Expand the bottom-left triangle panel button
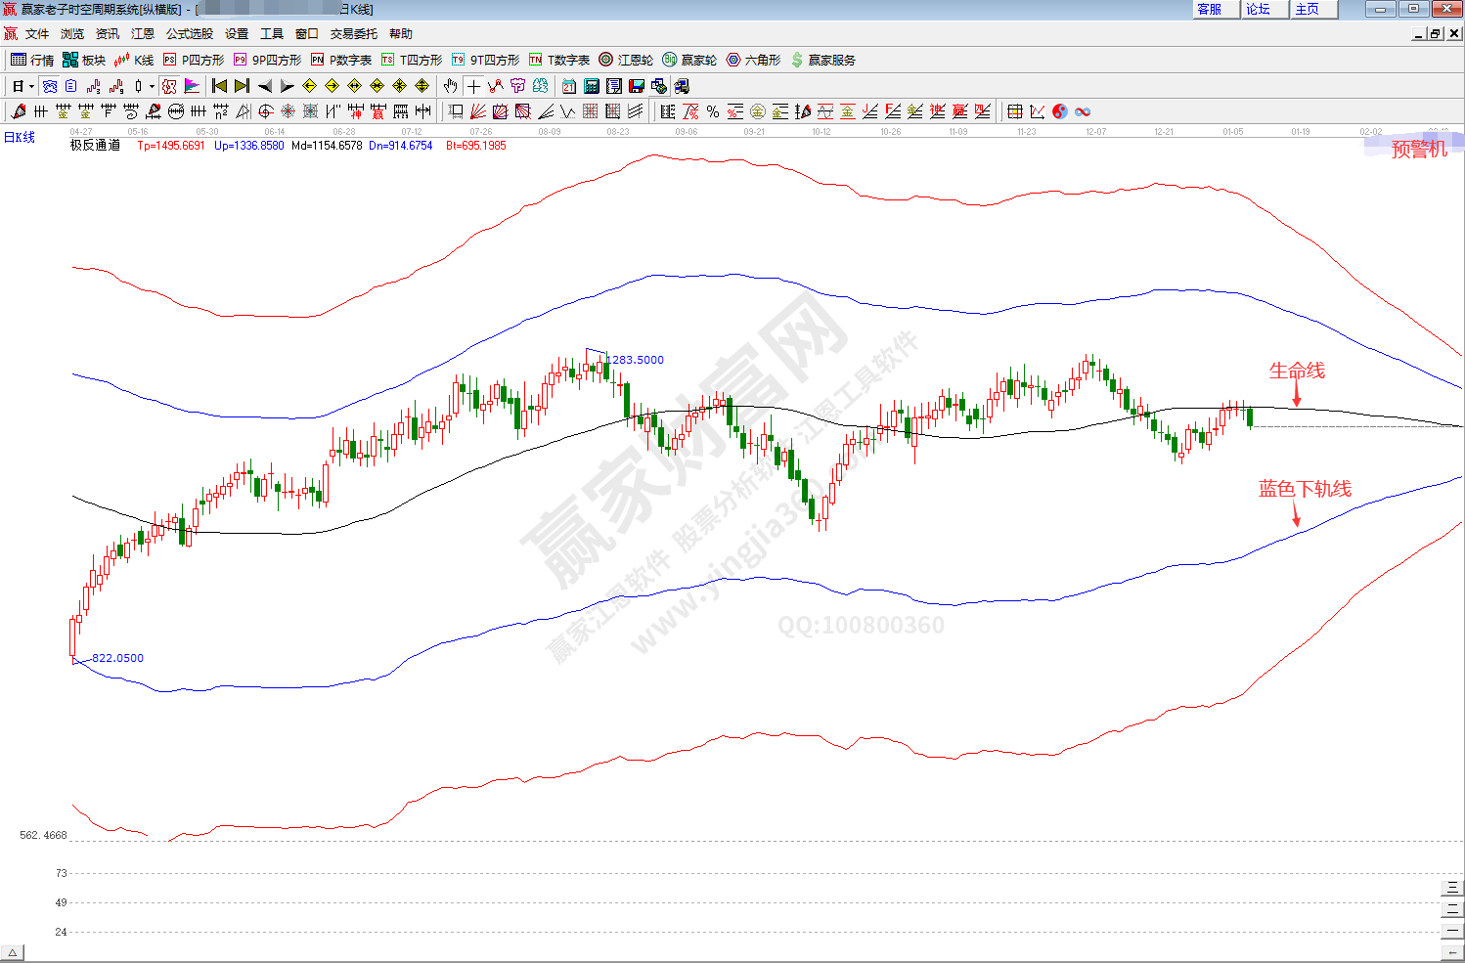1465x963 pixels. click(x=12, y=953)
